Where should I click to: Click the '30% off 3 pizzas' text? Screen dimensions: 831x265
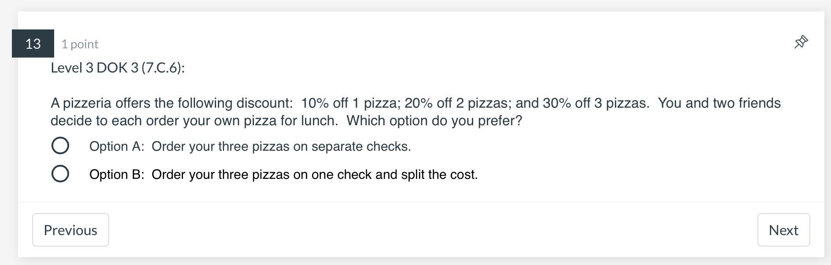pos(596,103)
